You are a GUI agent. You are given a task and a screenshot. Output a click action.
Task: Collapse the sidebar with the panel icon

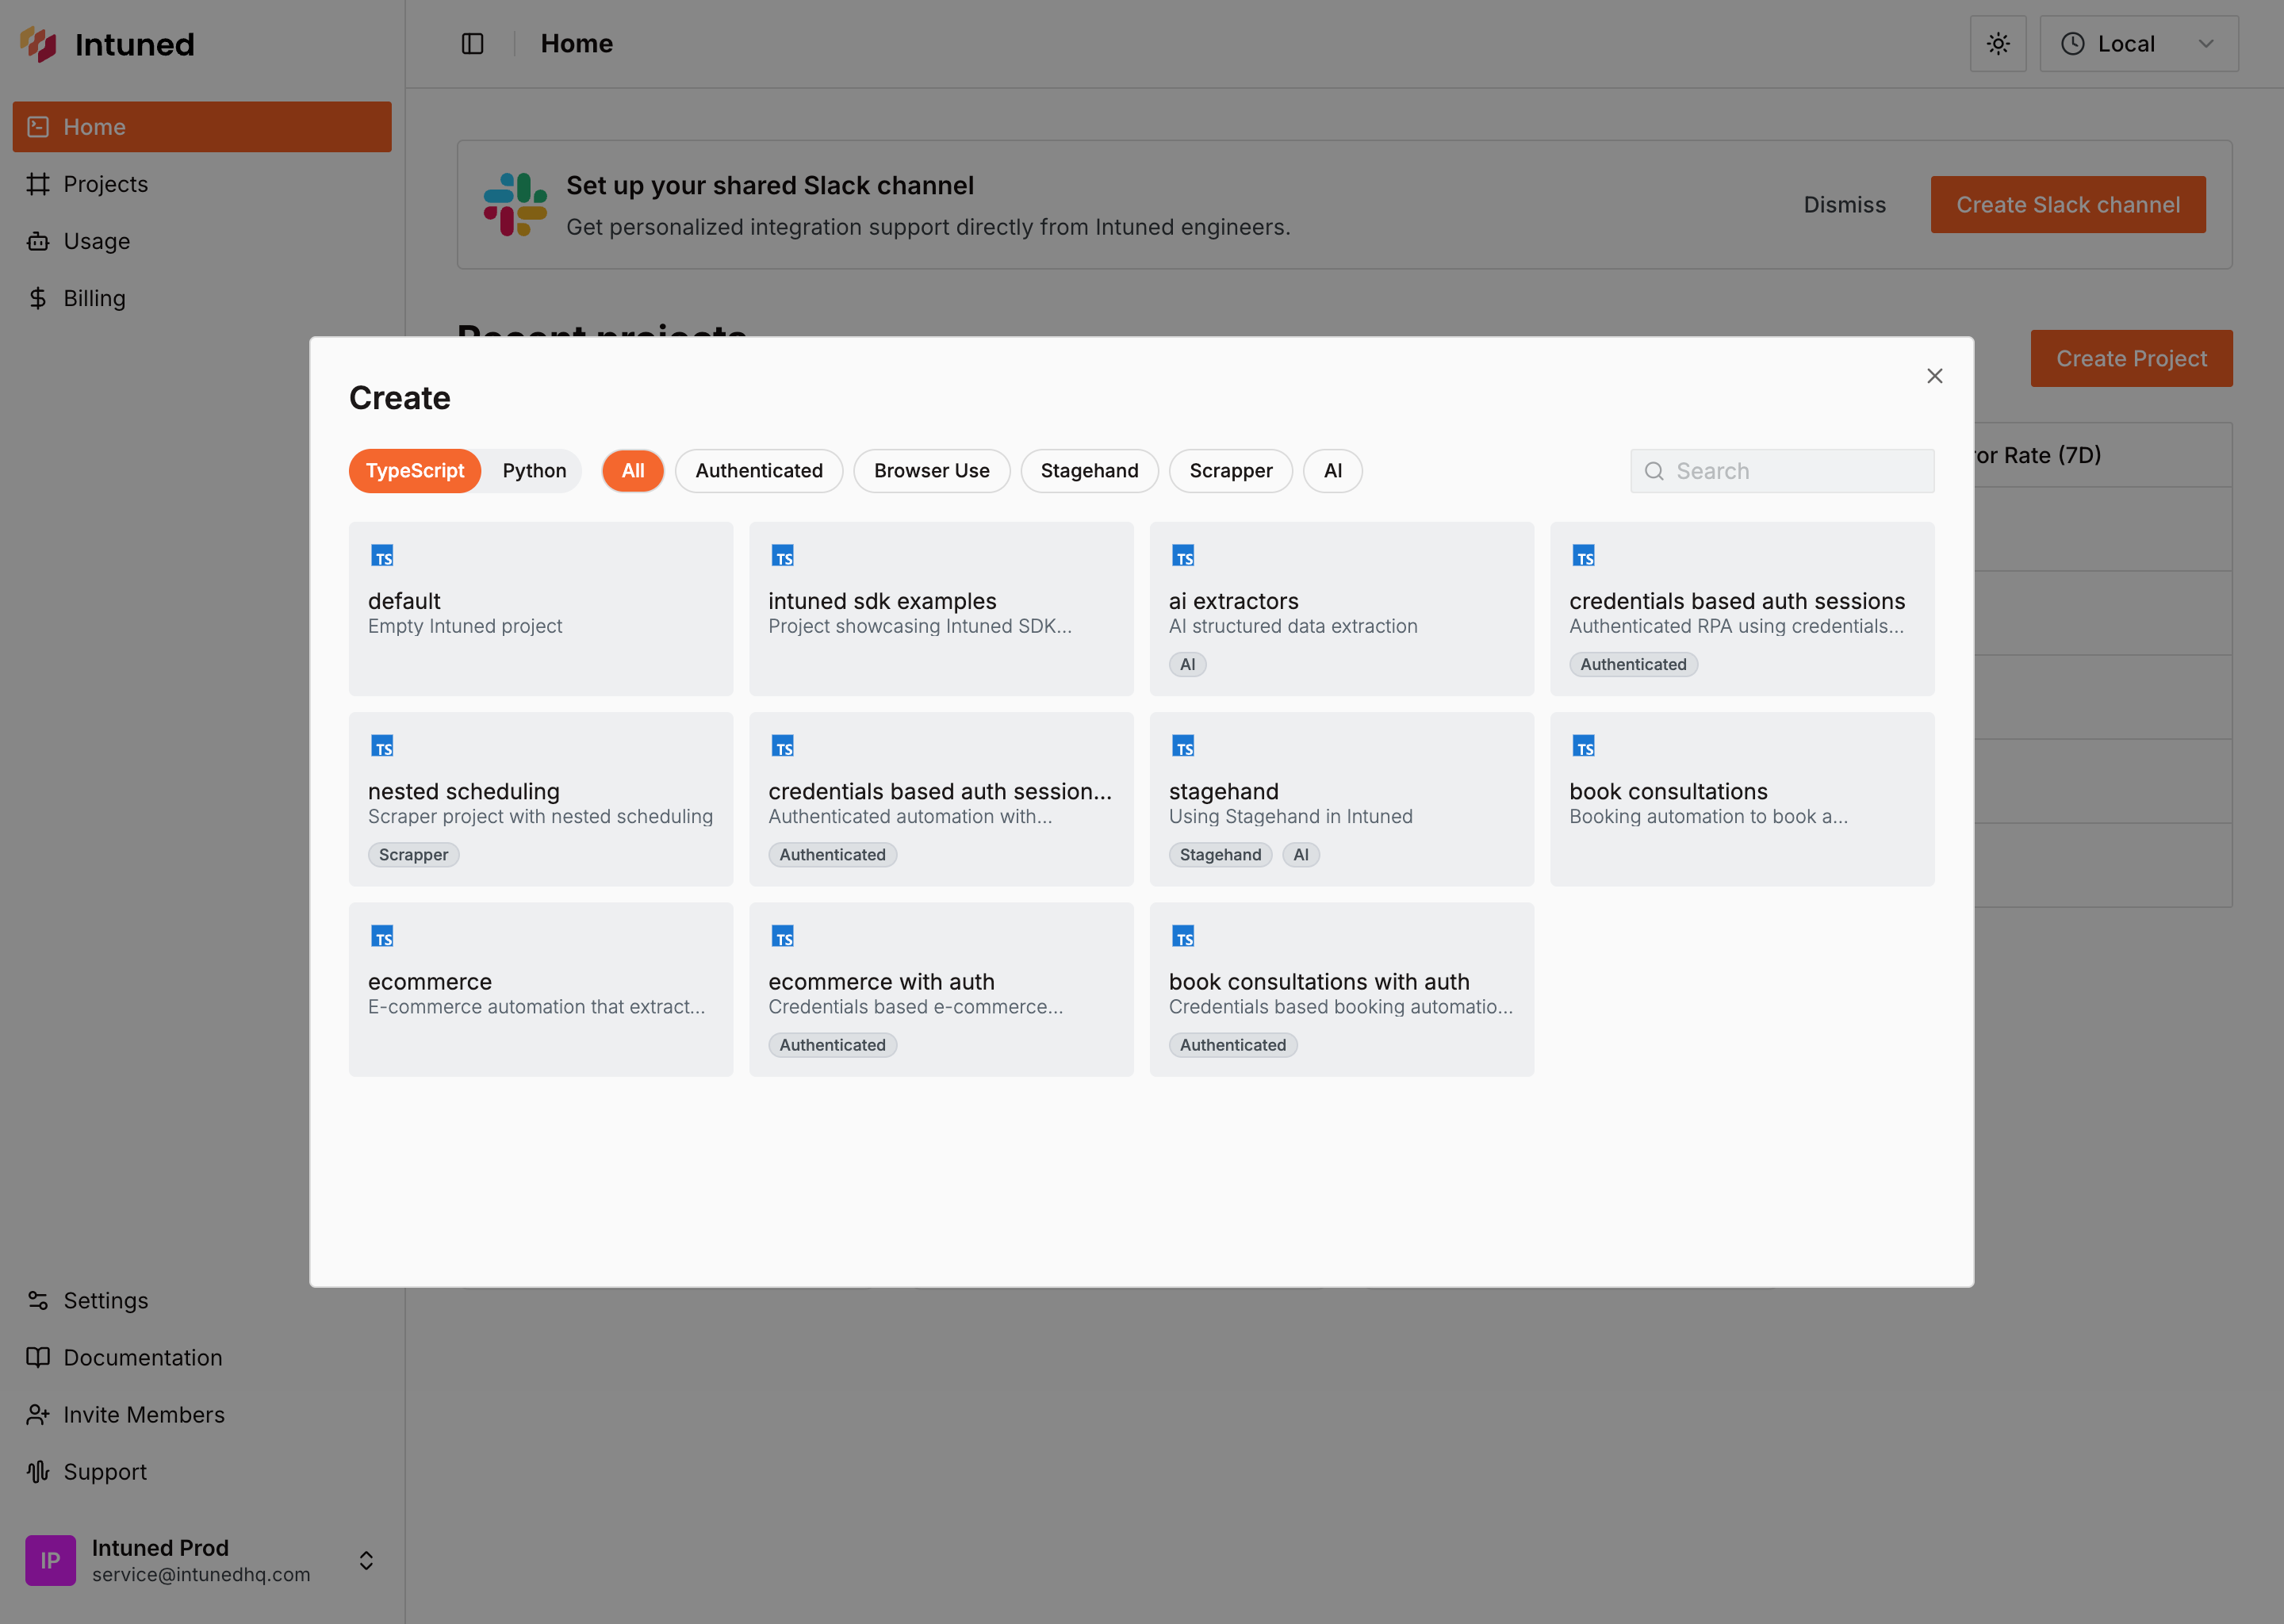click(471, 43)
